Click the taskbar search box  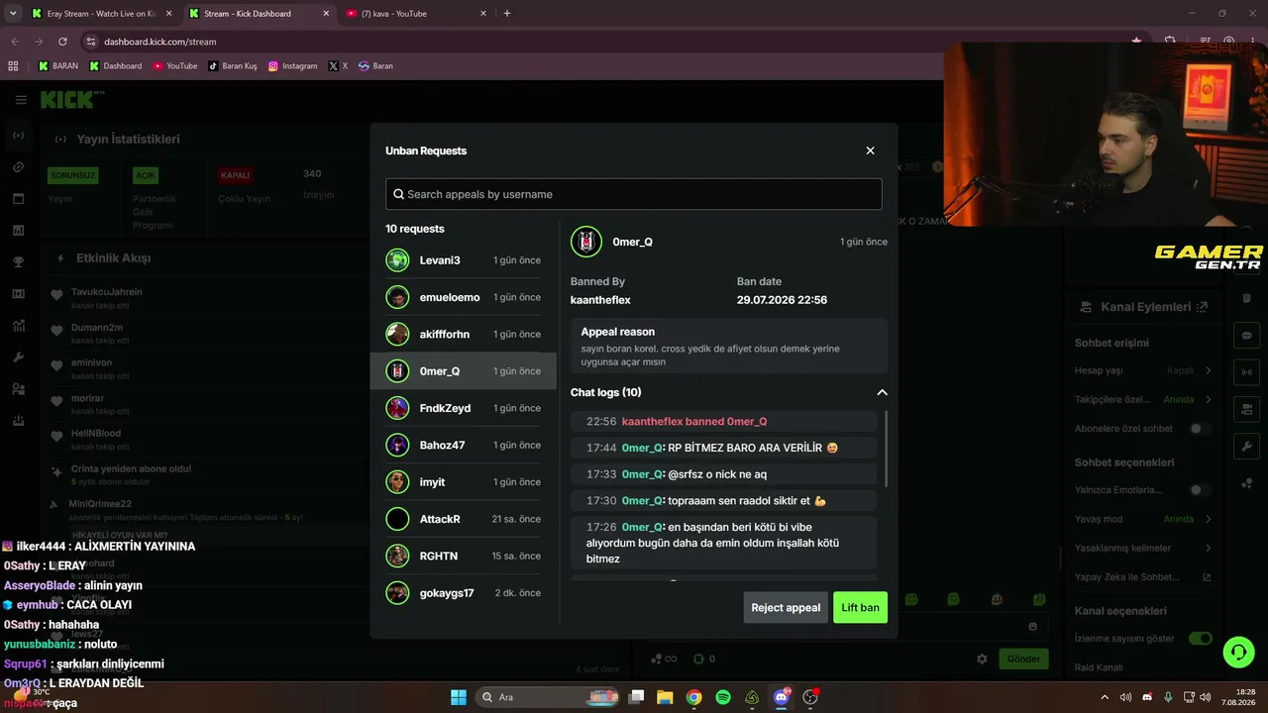547,697
